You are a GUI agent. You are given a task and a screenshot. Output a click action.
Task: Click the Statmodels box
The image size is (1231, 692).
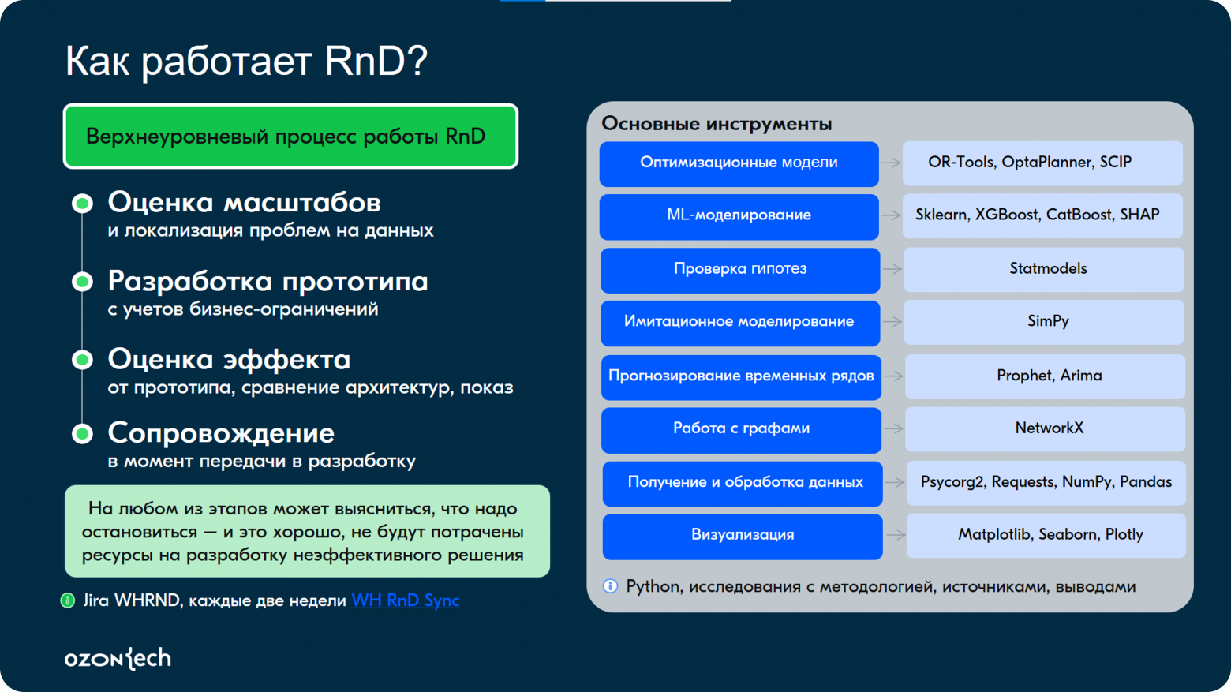point(1043,269)
